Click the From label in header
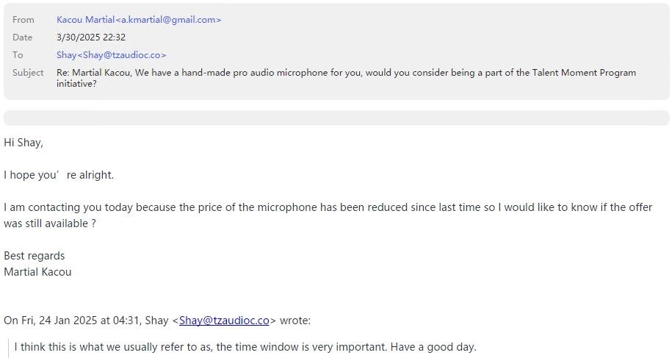672x358 pixels. 24,20
